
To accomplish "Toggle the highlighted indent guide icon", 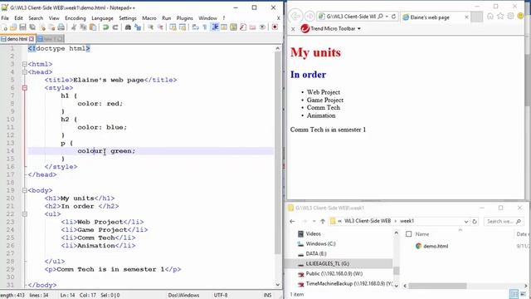I will click(x=215, y=27).
